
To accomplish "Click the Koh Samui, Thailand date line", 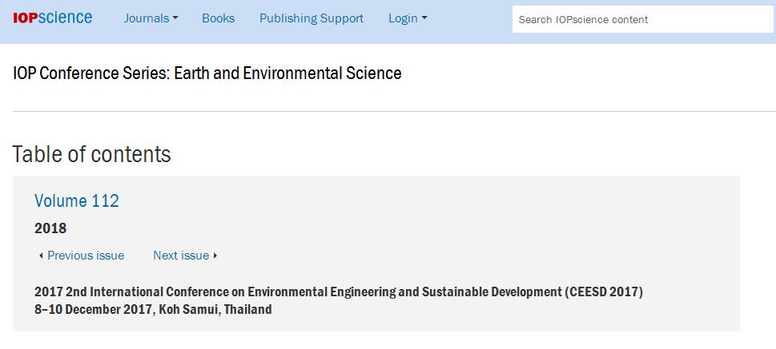I will coord(153,310).
